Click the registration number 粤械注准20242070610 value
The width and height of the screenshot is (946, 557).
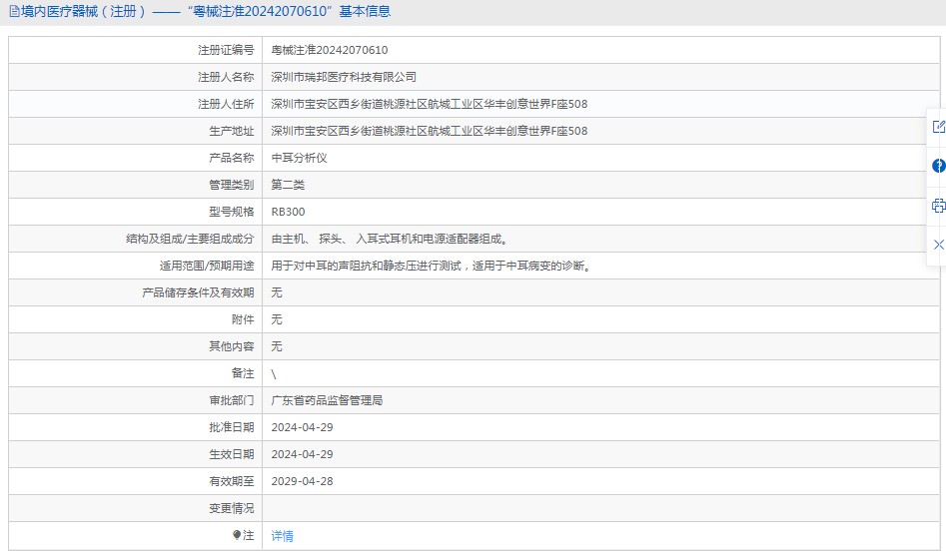tap(330, 50)
